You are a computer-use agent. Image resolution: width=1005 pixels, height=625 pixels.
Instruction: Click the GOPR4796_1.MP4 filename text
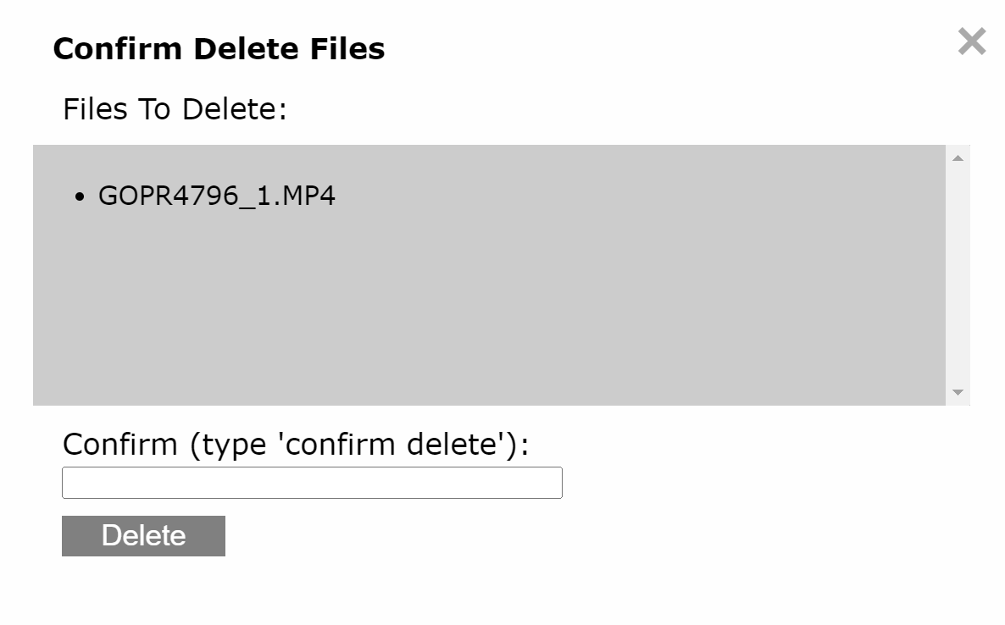pos(217,196)
